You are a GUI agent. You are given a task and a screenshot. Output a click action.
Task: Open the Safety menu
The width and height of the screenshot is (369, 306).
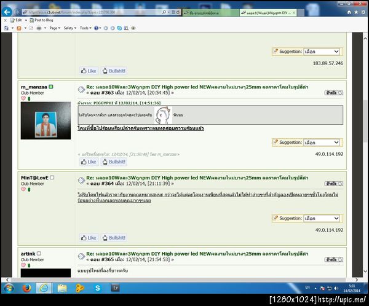coord(70,28)
